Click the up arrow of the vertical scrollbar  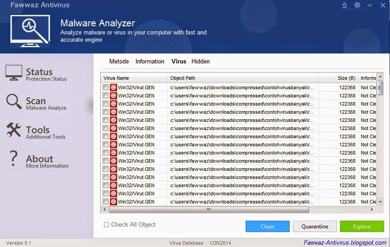[380, 76]
